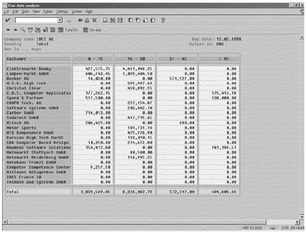Image resolution: width=307 pixels, height=233 pixels.
Task: Click the 571,527.00 amount for Becker AG
Action: (x=182, y=79)
